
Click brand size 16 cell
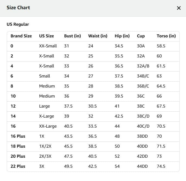click(x=13, y=126)
